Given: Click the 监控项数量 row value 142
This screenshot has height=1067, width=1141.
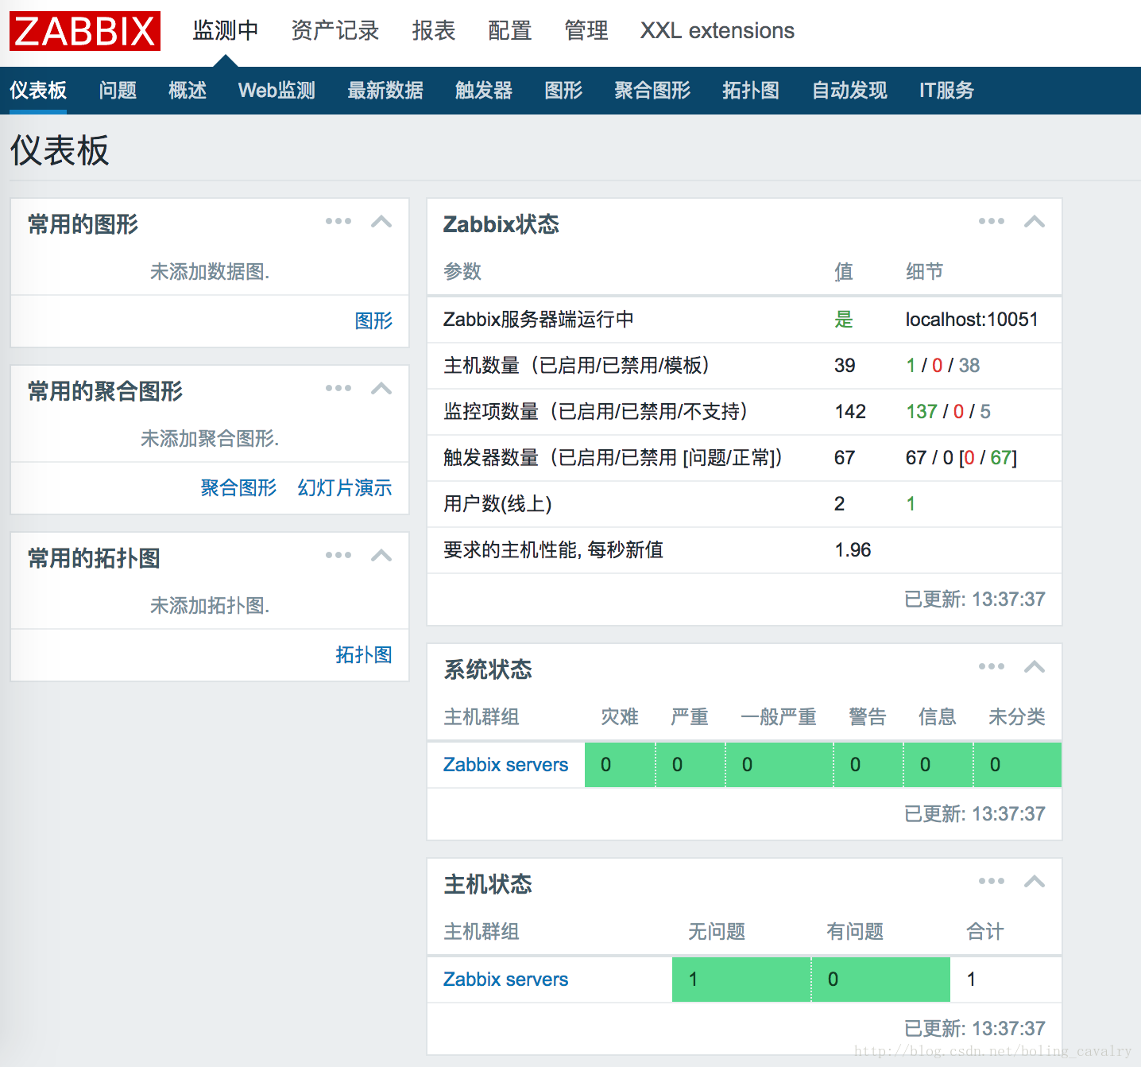Looking at the screenshot, I should pyautogui.click(x=850, y=411).
